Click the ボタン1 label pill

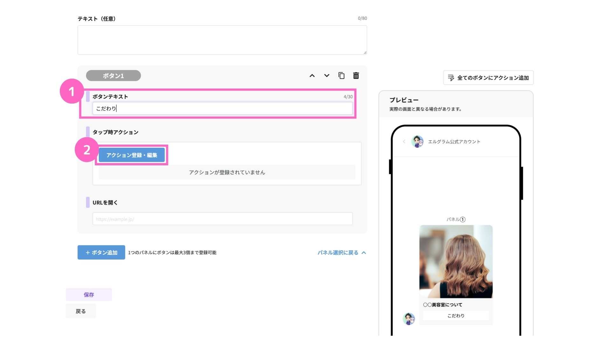tap(113, 76)
